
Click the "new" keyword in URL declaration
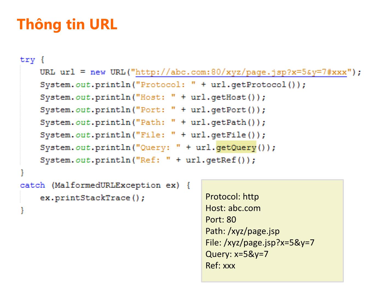coord(98,72)
